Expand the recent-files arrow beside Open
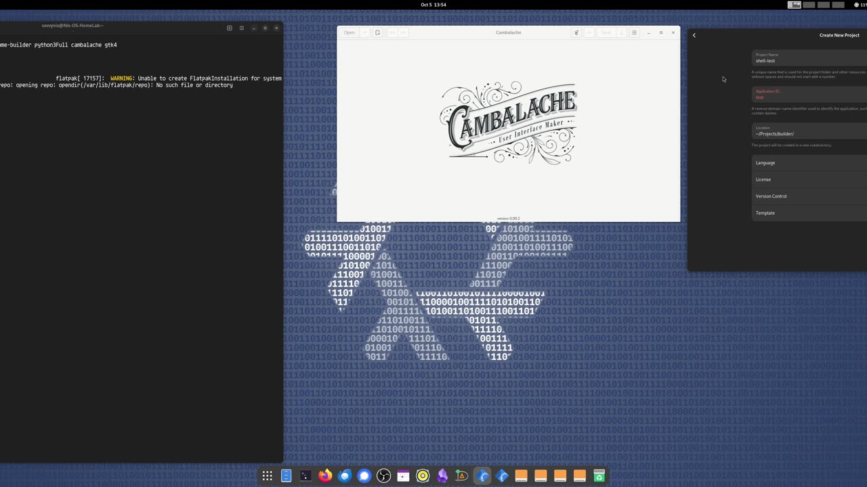 [364, 32]
